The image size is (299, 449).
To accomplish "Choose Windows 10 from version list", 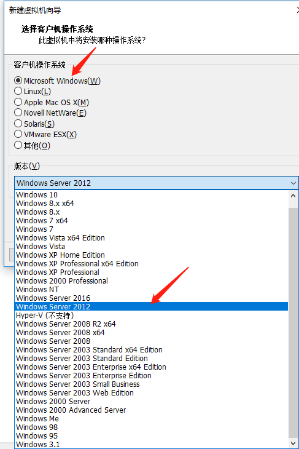I will [x=151, y=195].
